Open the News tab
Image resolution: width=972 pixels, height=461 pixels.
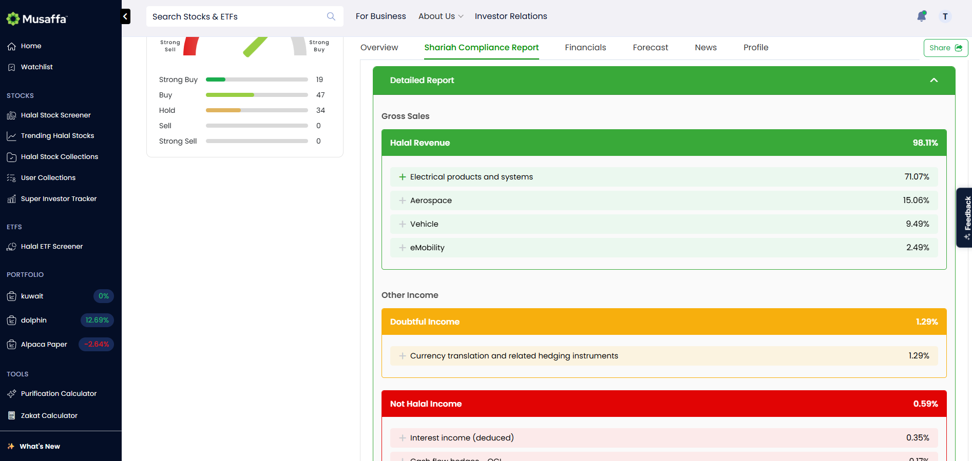[x=706, y=48]
